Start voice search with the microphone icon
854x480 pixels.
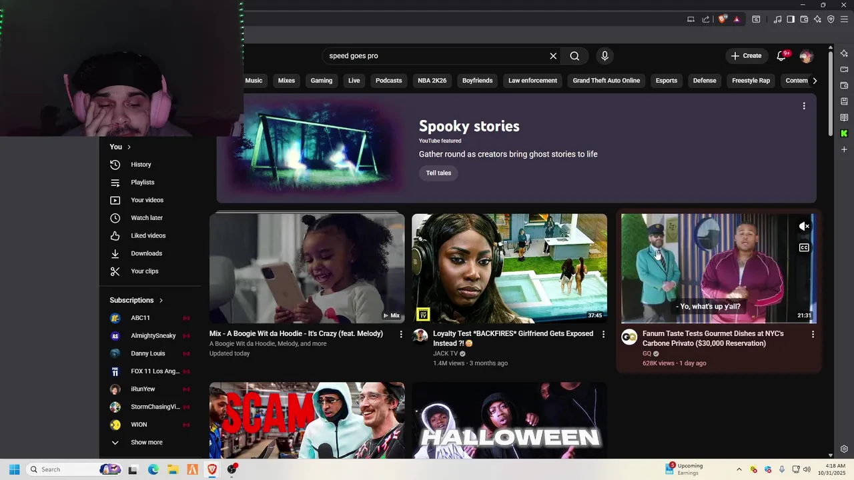pos(604,56)
